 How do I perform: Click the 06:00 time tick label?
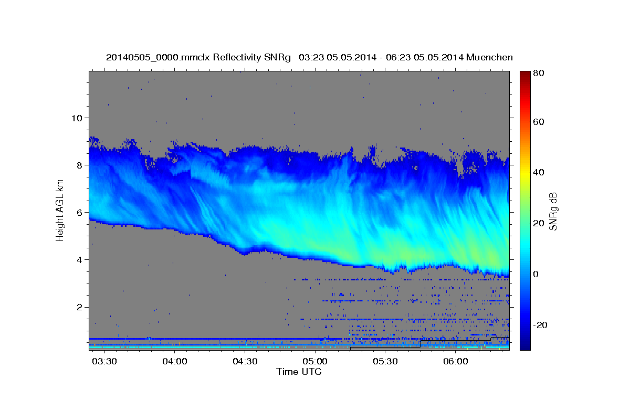(455, 361)
